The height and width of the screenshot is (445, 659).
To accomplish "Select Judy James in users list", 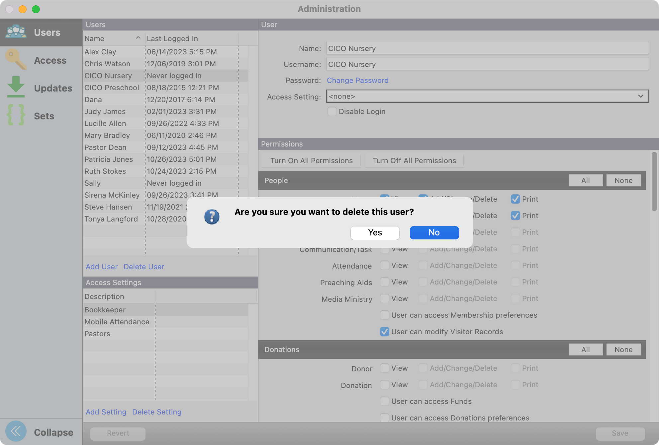I will tap(105, 111).
